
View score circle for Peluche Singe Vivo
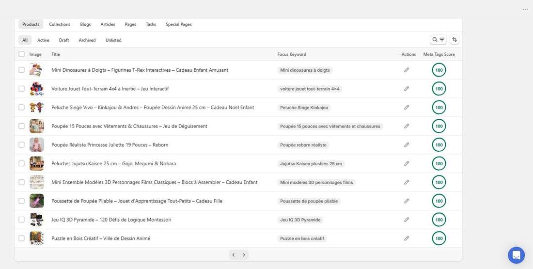click(439, 108)
